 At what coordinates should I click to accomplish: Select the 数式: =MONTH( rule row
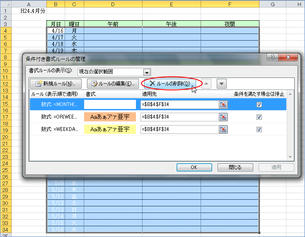tap(158, 104)
